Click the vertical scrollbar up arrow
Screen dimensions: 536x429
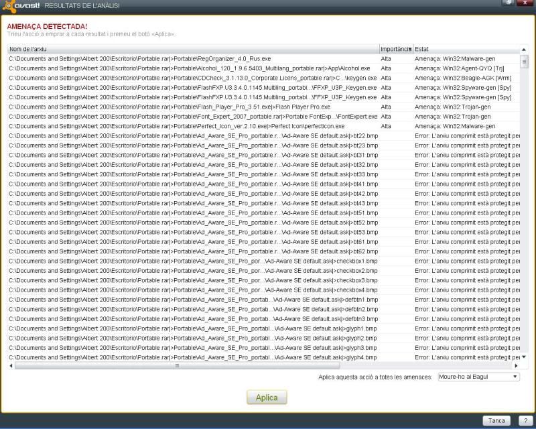tap(525, 50)
